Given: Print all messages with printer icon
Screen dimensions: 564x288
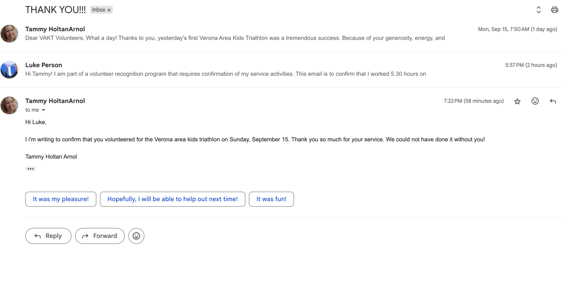Looking at the screenshot, I should point(554,10).
